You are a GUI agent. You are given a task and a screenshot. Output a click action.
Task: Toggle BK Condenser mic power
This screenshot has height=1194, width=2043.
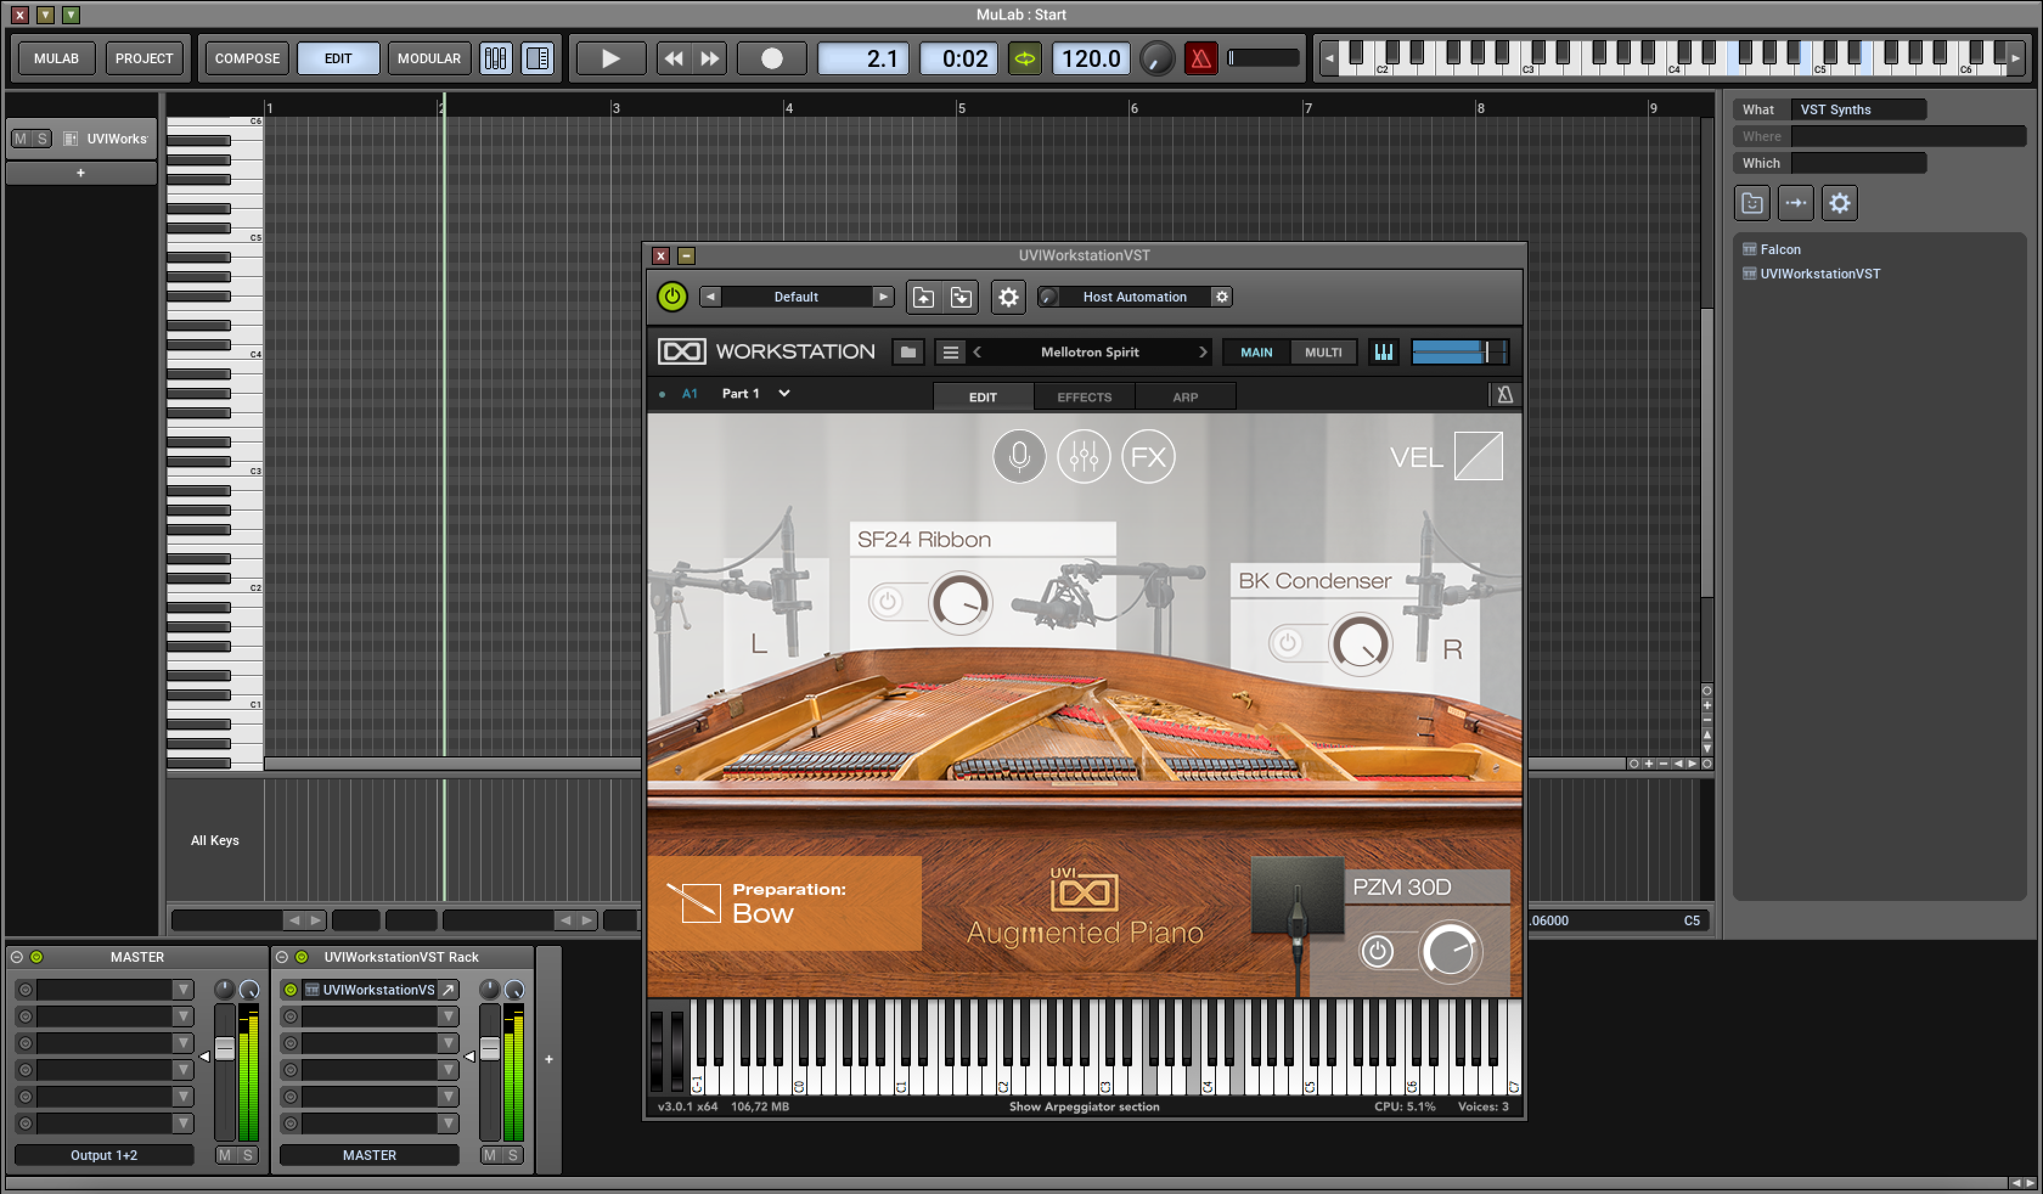[1287, 644]
